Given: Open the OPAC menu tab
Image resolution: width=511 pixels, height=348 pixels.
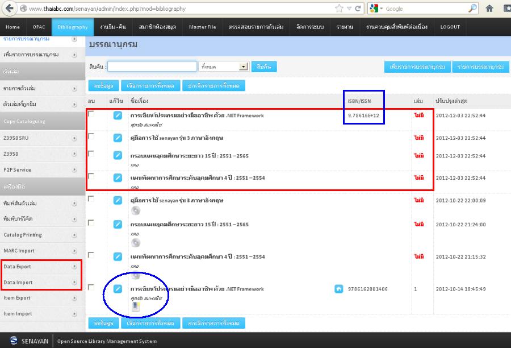Looking at the screenshot, I should click(39, 27).
